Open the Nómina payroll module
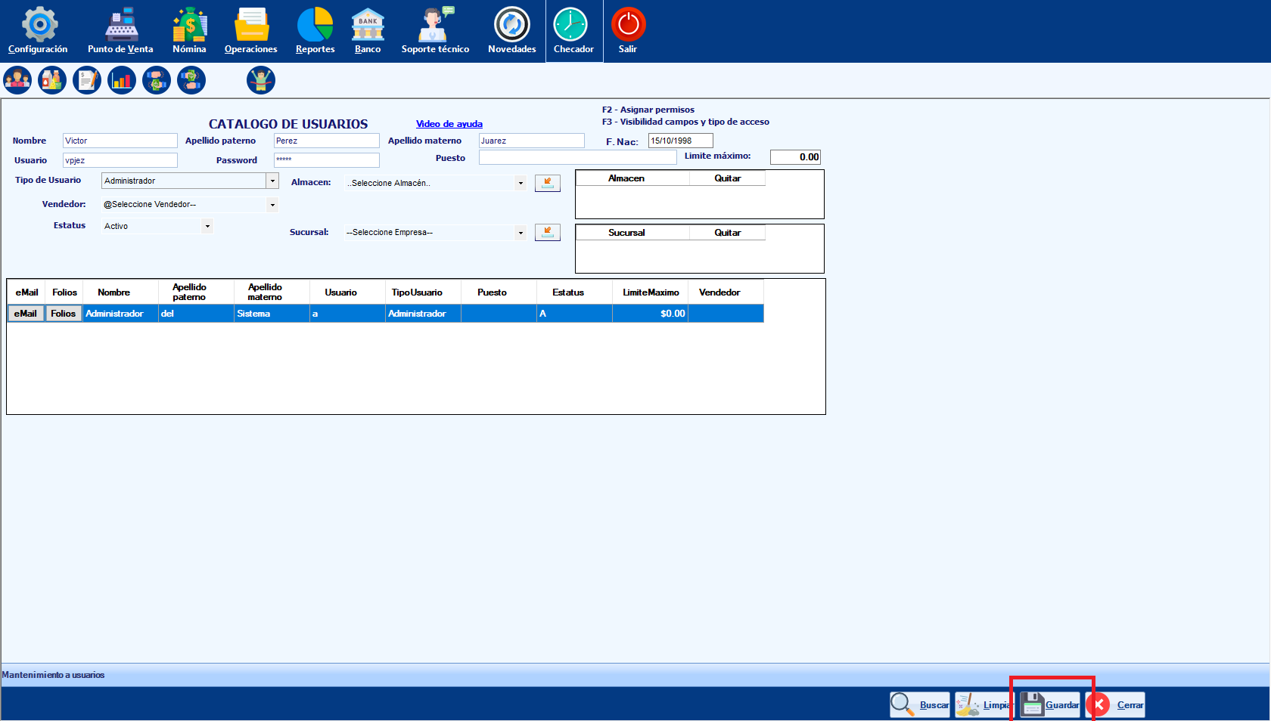1271x721 pixels. pyautogui.click(x=189, y=30)
